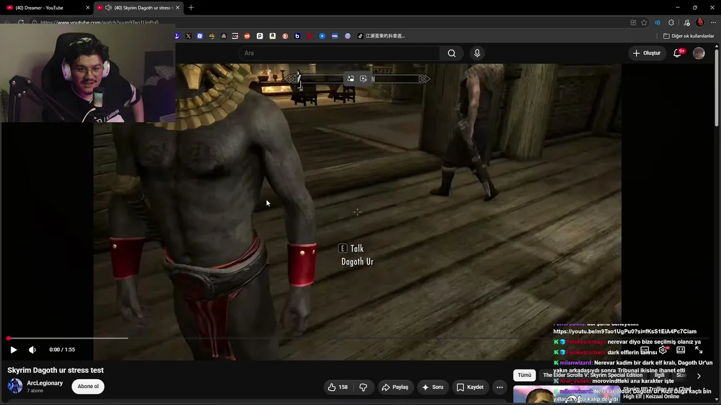Switch to the Dreamer - YouTube tab
Viewport: 721px width, 405px height.
pyautogui.click(x=45, y=7)
